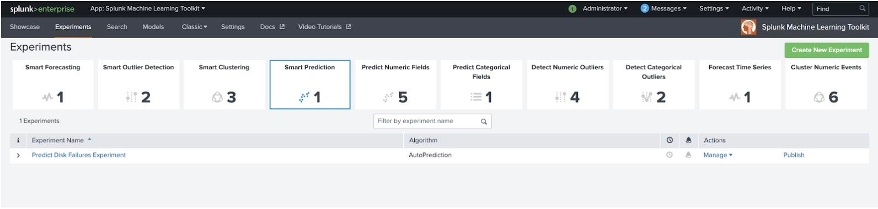The image size is (878, 209).
Task: Click the Splunk Machine Learning Toolkit app icon
Action: tap(748, 27)
